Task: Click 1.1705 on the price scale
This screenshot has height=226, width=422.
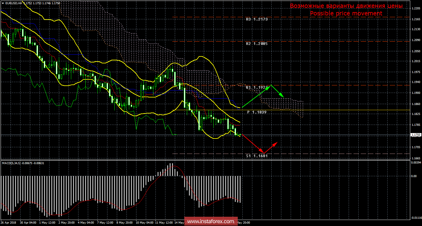Action: (x=416, y=148)
